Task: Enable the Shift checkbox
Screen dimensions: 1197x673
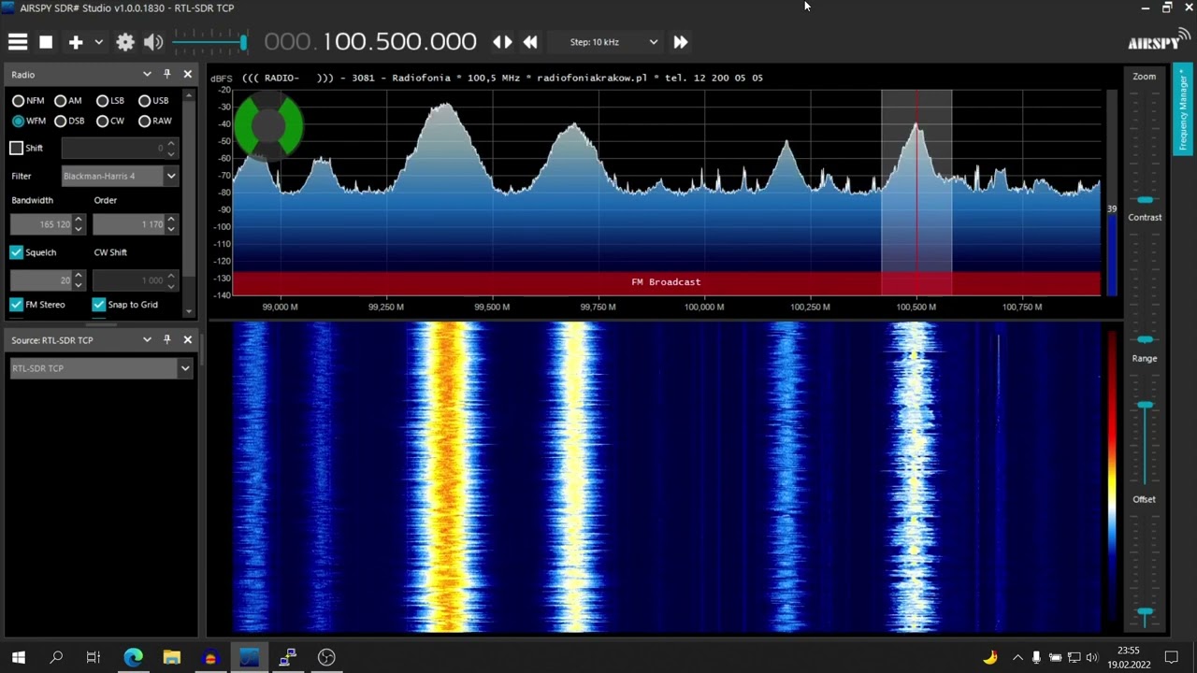Action: (16, 148)
